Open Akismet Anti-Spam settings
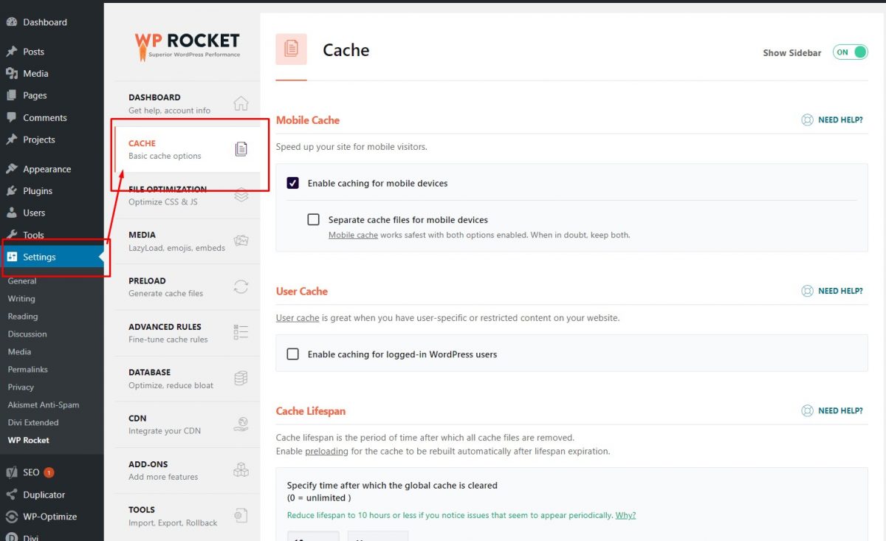The height and width of the screenshot is (541, 886). 44,404
